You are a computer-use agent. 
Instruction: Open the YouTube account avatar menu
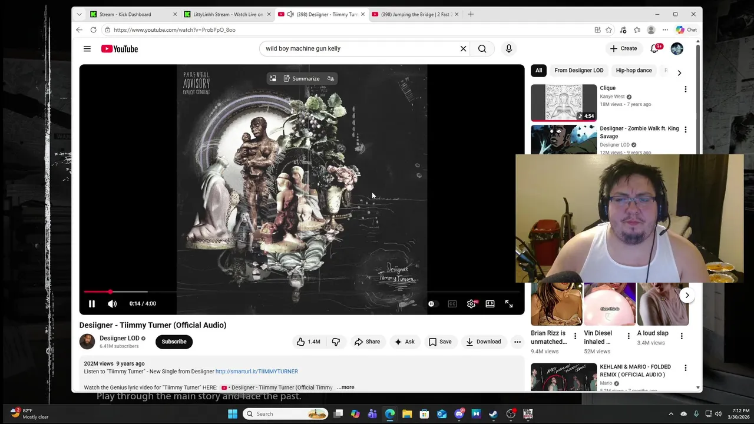click(x=677, y=49)
